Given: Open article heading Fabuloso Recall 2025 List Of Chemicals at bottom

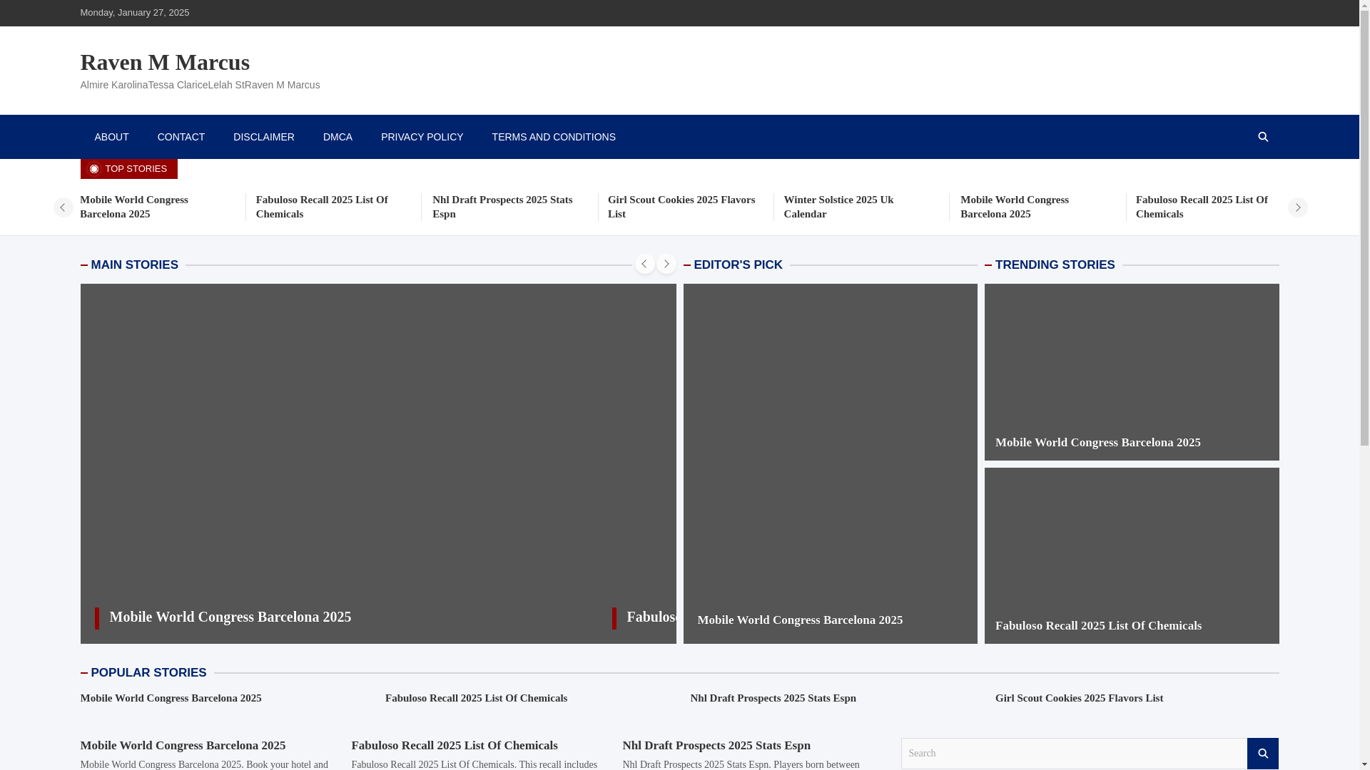Looking at the screenshot, I should 455,745.
